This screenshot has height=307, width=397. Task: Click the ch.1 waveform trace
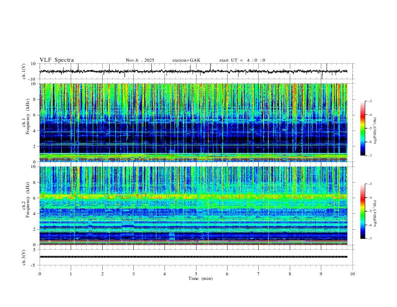[x=193, y=71]
